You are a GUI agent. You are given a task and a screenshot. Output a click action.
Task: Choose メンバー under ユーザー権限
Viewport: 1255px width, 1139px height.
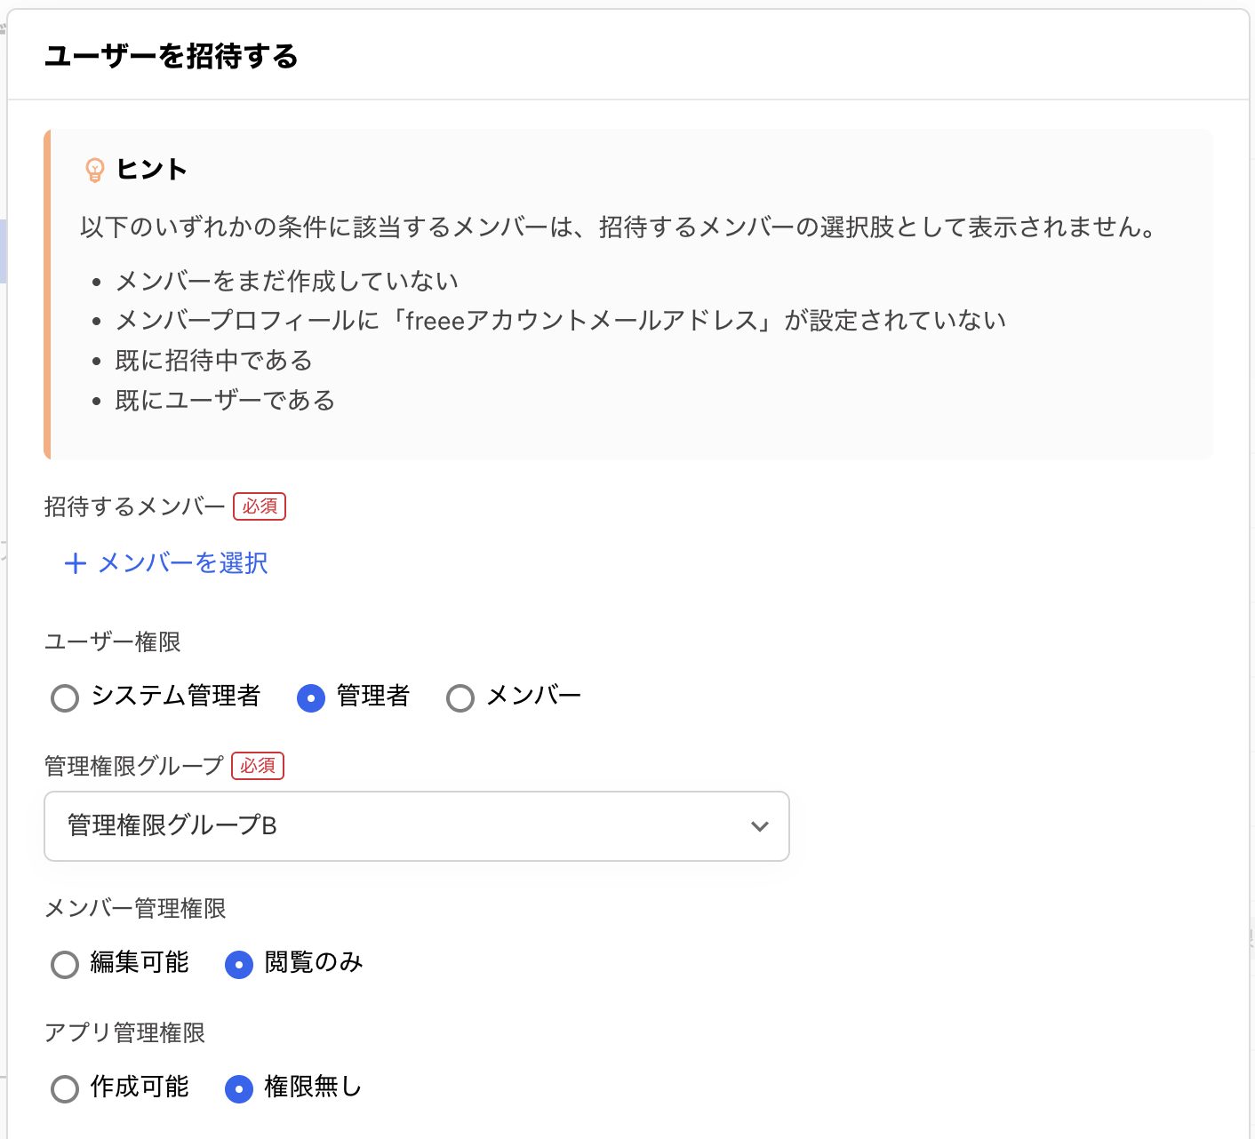pyautogui.click(x=460, y=698)
